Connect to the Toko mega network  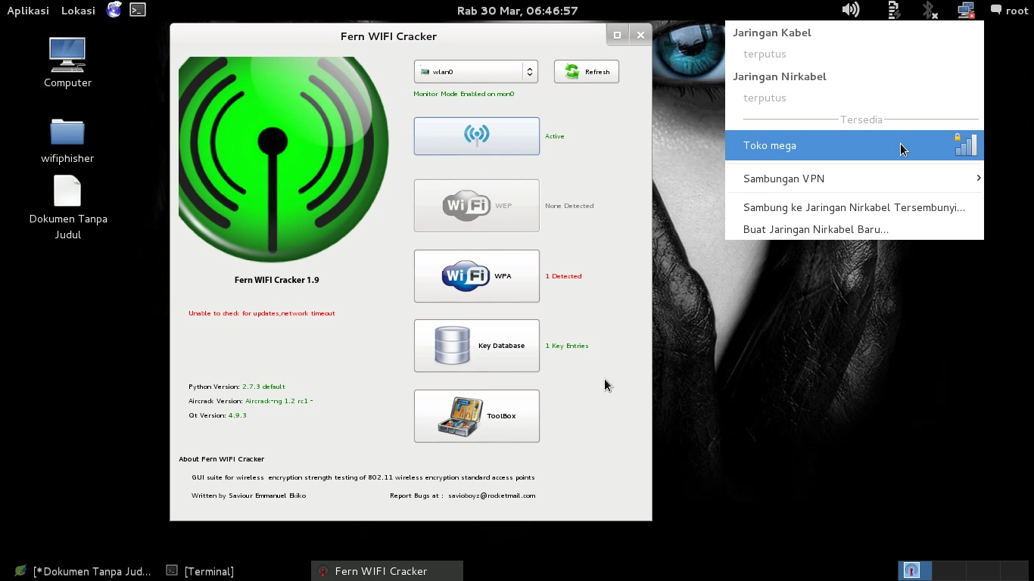point(855,145)
